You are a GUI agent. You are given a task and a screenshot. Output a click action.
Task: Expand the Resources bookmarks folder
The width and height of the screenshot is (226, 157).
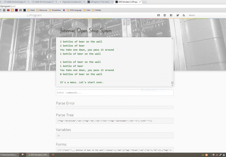pyautogui.click(x=41, y=10)
